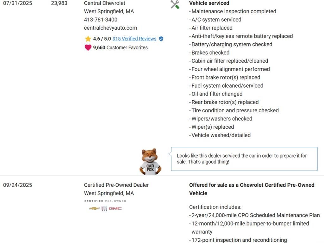The width and height of the screenshot is (324, 243).
Task: Click the phone number 413-781-3400
Action: pos(101,20)
